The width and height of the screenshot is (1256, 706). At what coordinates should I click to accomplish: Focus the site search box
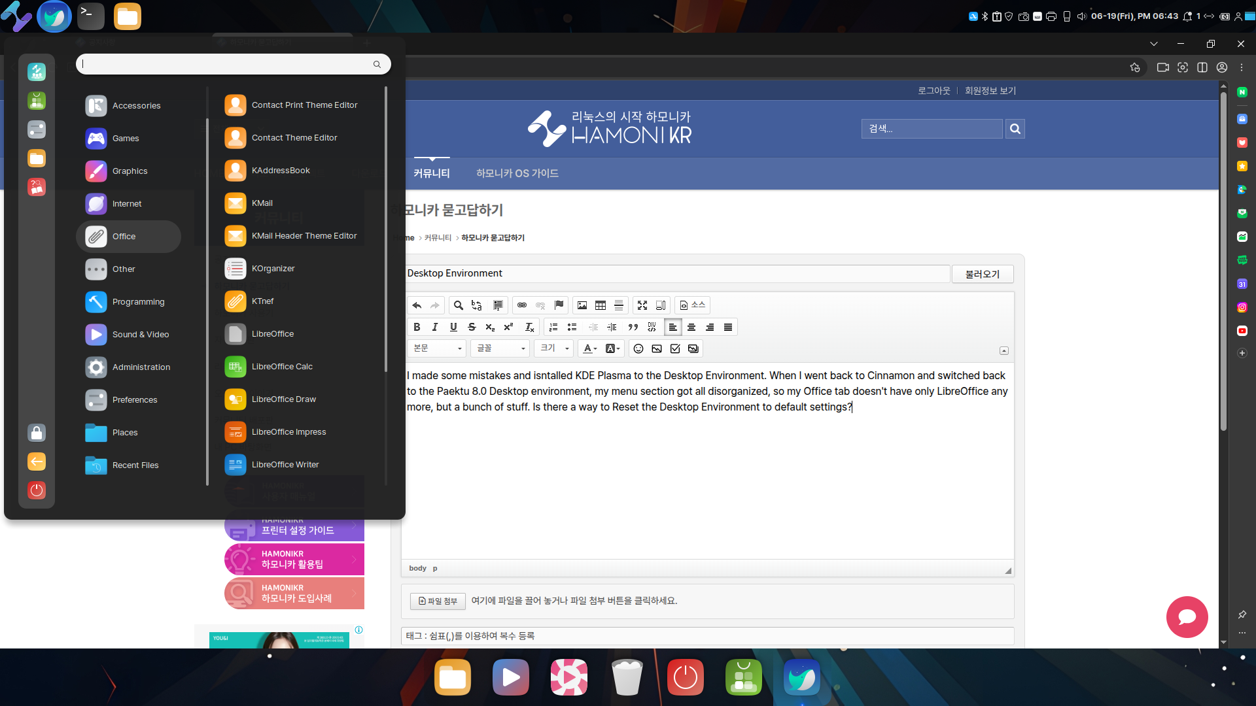tap(932, 129)
